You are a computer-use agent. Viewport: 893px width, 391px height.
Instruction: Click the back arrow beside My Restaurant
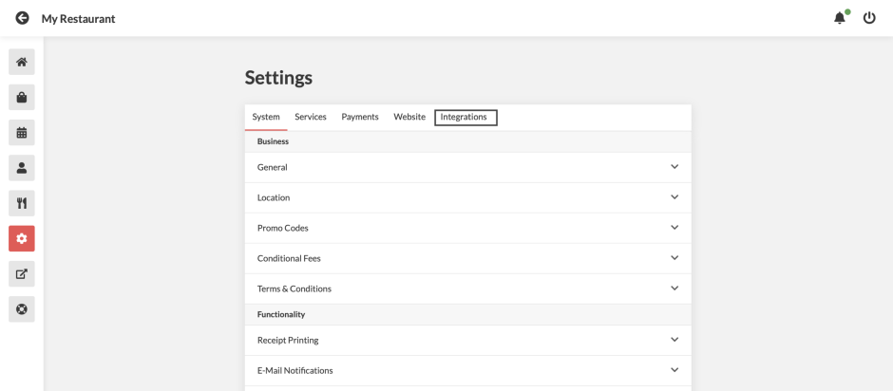(22, 18)
